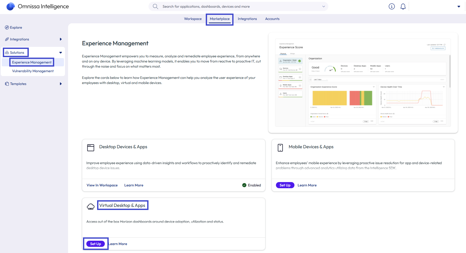Click the Integrations plug icon in sidebar

point(7,39)
